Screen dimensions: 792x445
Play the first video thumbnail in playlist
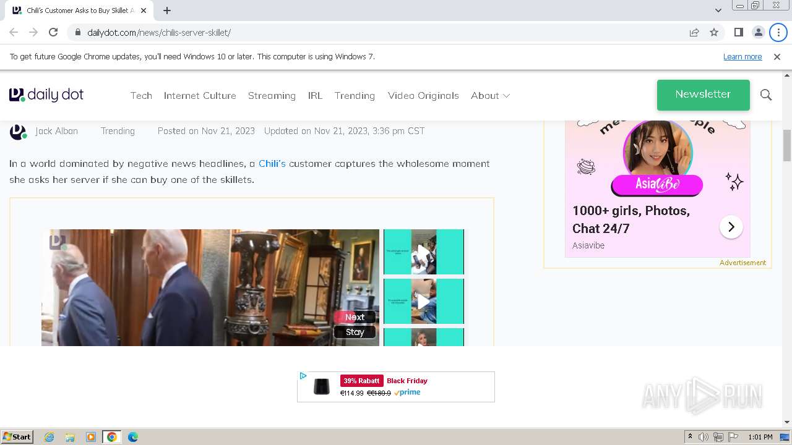click(424, 252)
